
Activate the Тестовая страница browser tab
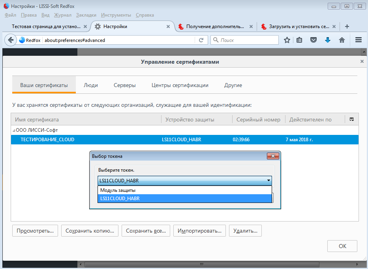pos(46,27)
